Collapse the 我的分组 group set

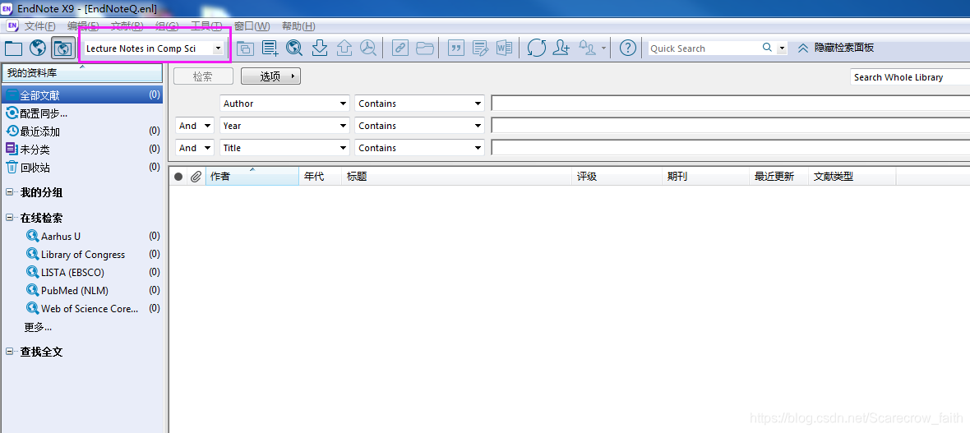click(x=9, y=192)
